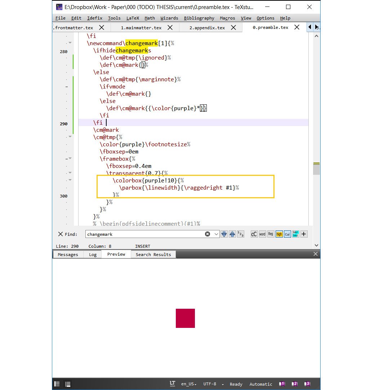
Task: Open the LaTeX menu
Action: 133,18
